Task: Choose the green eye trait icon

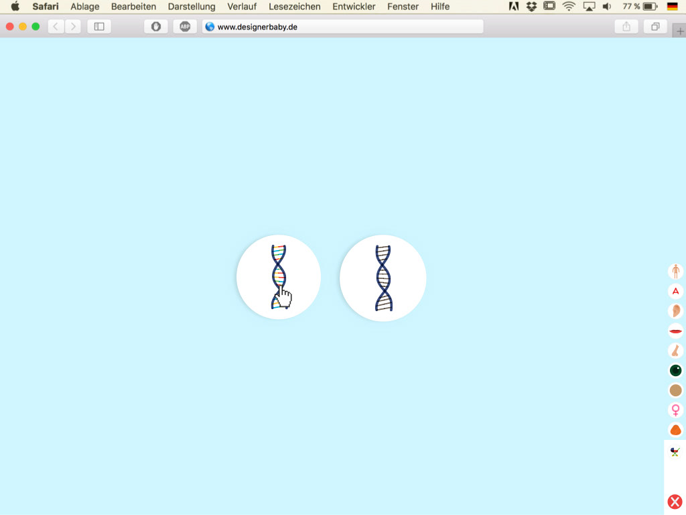Action: click(x=675, y=370)
